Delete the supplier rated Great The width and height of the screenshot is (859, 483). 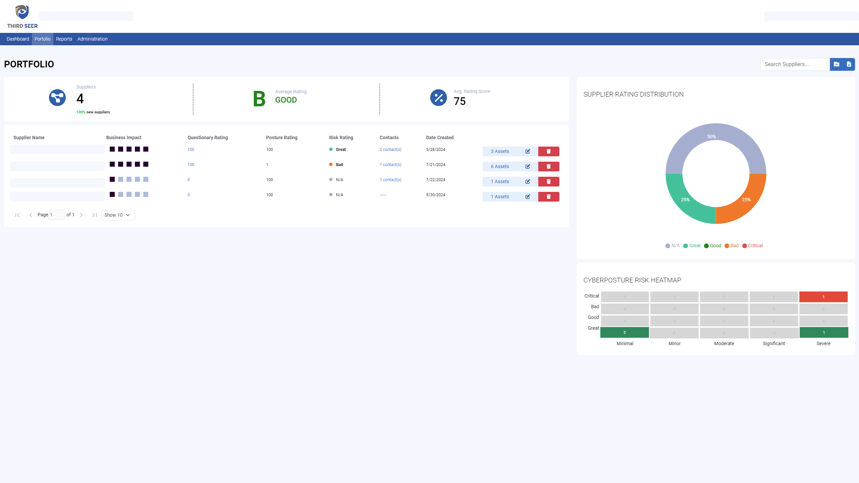click(549, 151)
